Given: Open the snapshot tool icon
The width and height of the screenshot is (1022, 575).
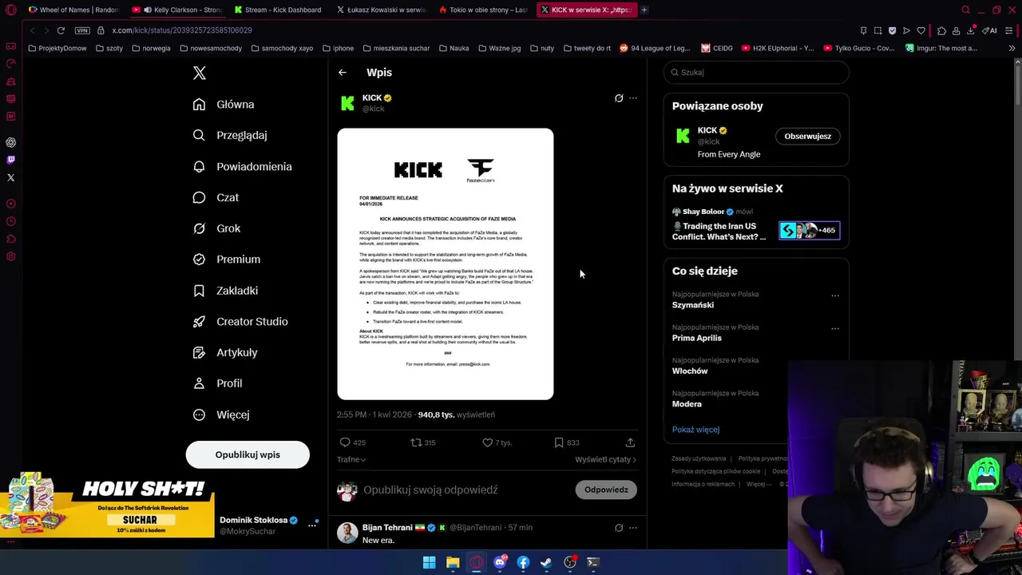Looking at the screenshot, I should coord(877,30).
